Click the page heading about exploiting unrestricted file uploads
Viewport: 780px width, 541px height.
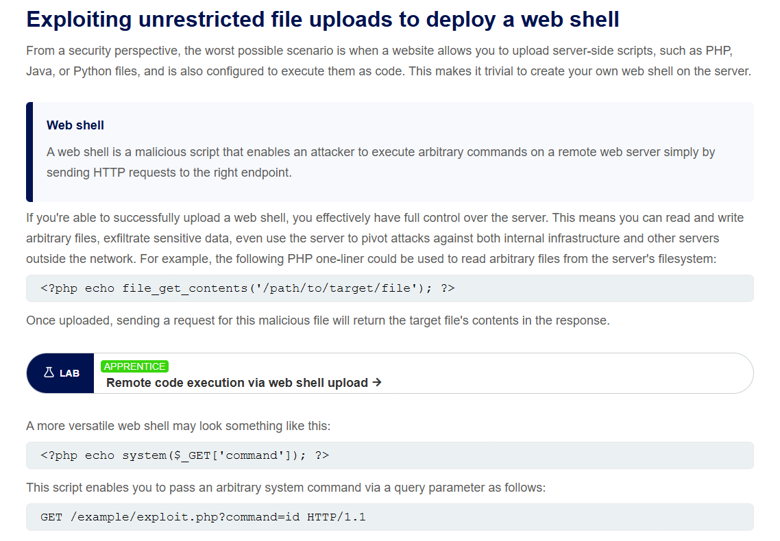pyautogui.click(x=323, y=19)
